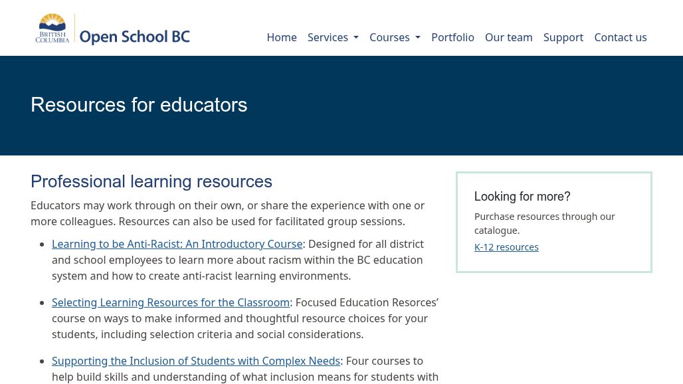The width and height of the screenshot is (683, 384).
Task: Follow the Selecting Learning Resources link
Action: 170,302
